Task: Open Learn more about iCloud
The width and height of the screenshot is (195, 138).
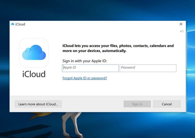Action: click(38, 104)
